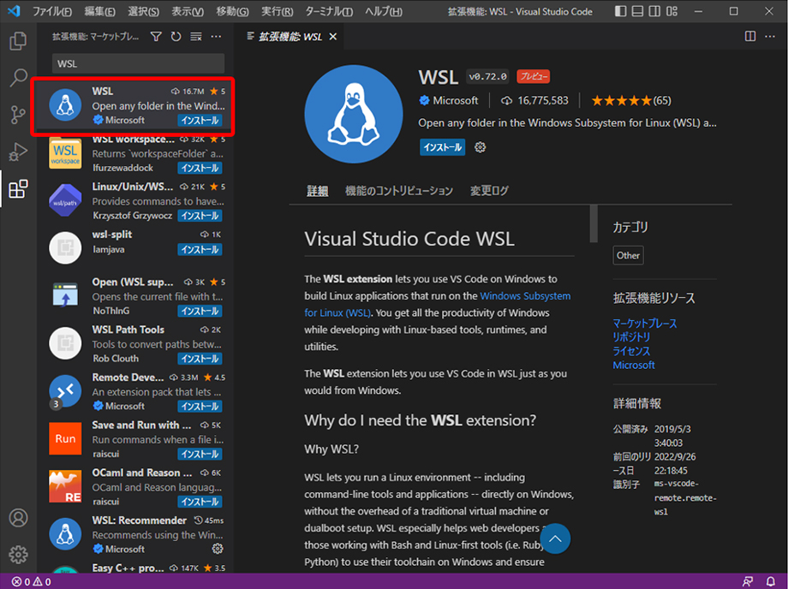Viewport: 788px width, 589px height.
Task: Click the WSL workspace extension thumbnail
Action: [65, 153]
